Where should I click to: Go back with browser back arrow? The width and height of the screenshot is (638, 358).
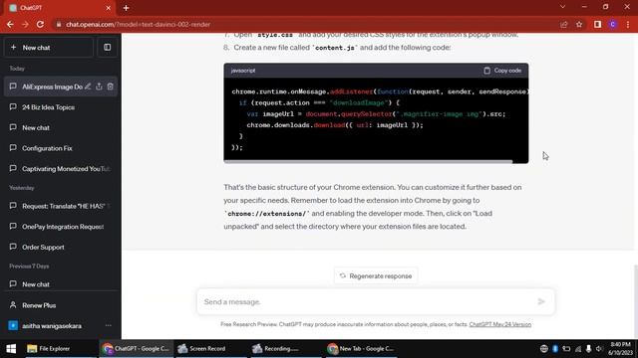coord(10,24)
